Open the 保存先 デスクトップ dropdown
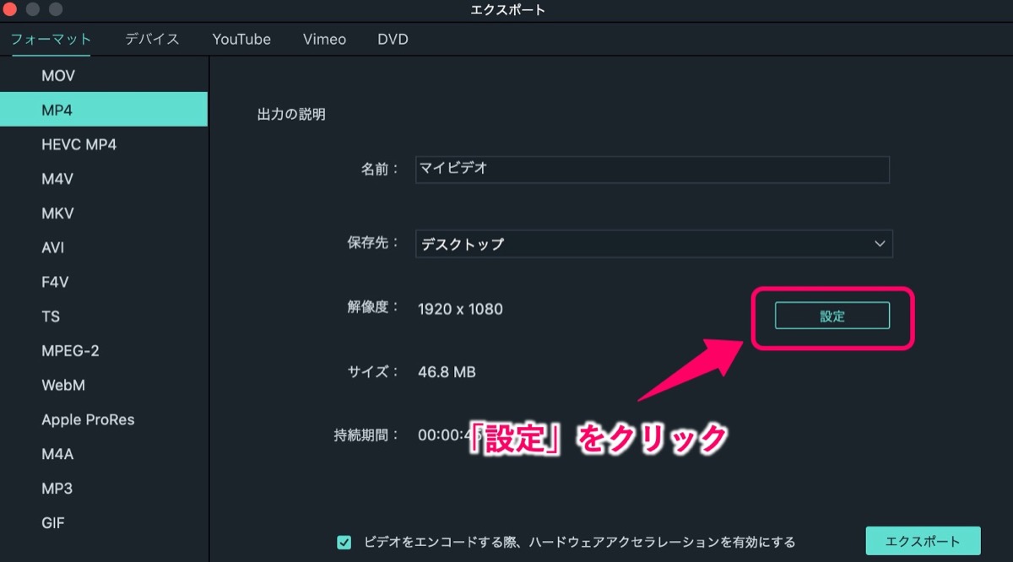Viewport: 1013px width, 562px height. click(x=654, y=244)
